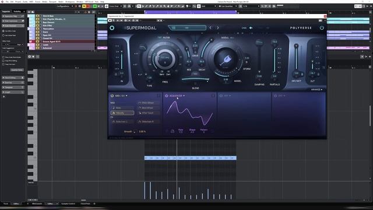Screen dimensions: 373x210
Task: Click the green toolbar button
Action: coord(95,6)
